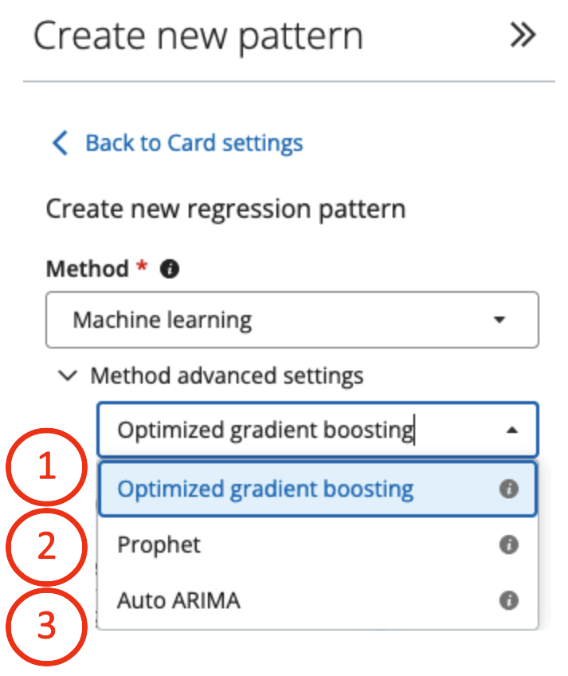Click the red circle numbered 3
Screen dimensions: 568x676
point(47,627)
